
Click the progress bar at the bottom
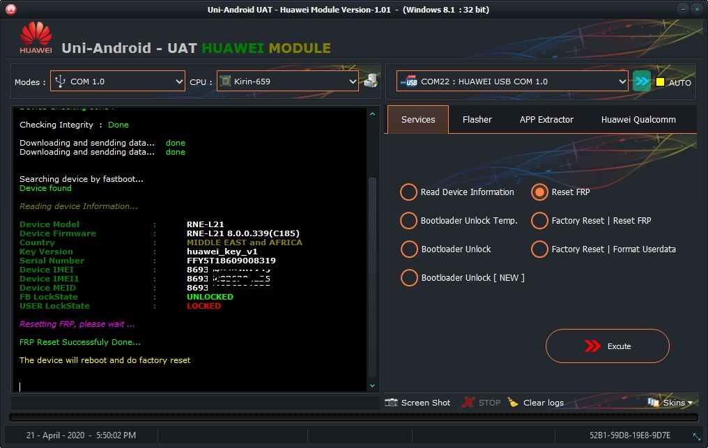[x=353, y=417]
